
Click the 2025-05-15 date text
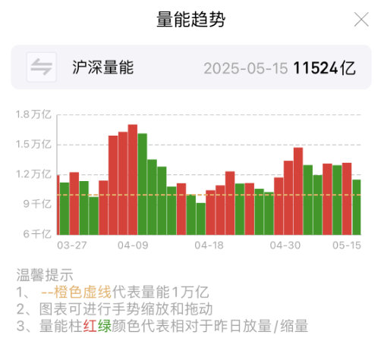coord(246,68)
